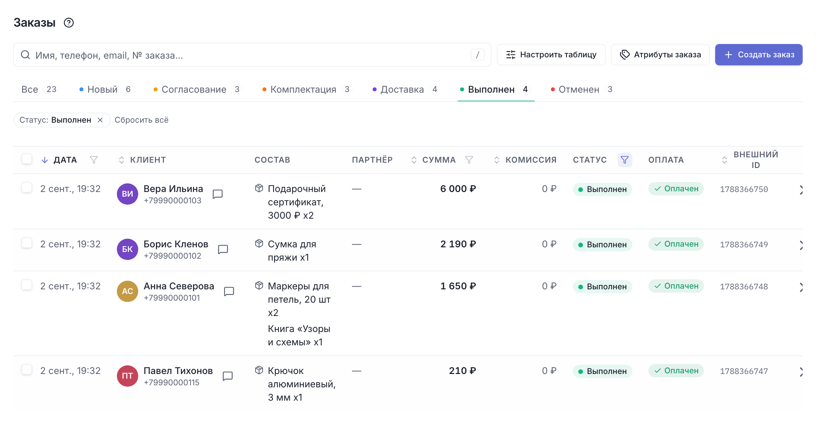Click package icon beside Подарочный сертификат
816x440 pixels.
coord(259,188)
